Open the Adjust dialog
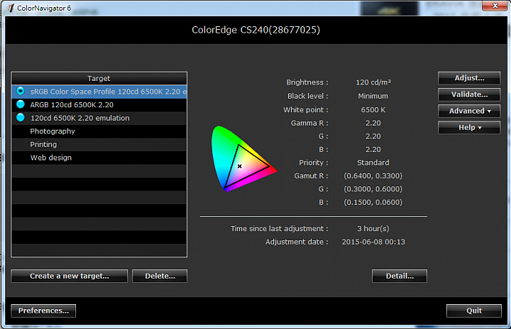This screenshot has height=329, width=511. pyautogui.click(x=469, y=78)
